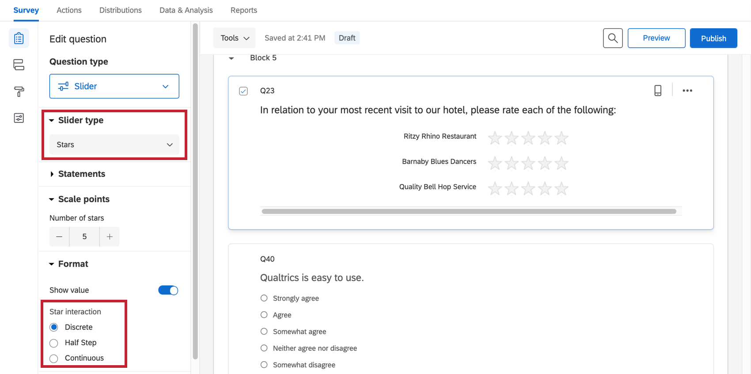Switch to the Data & Analysis tab
This screenshot has width=751, height=374.
[x=186, y=10]
